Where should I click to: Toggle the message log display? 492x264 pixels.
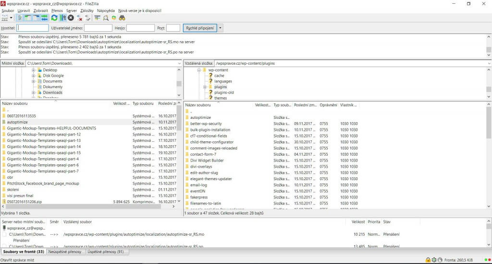pos(20,18)
